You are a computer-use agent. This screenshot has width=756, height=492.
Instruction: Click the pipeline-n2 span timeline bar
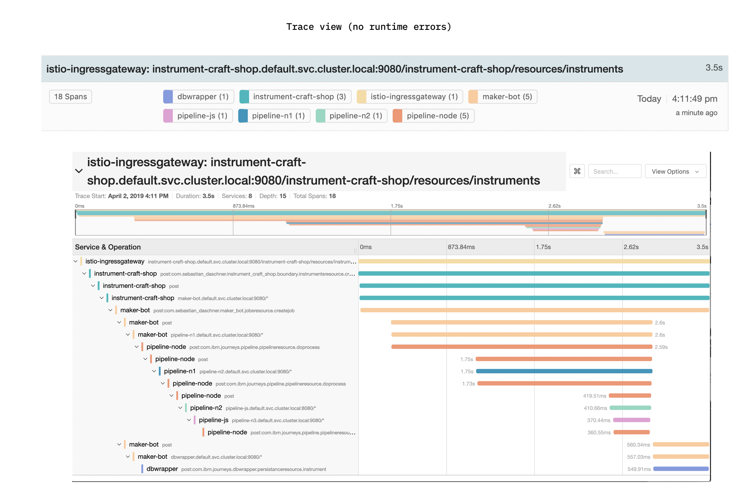[630, 408]
